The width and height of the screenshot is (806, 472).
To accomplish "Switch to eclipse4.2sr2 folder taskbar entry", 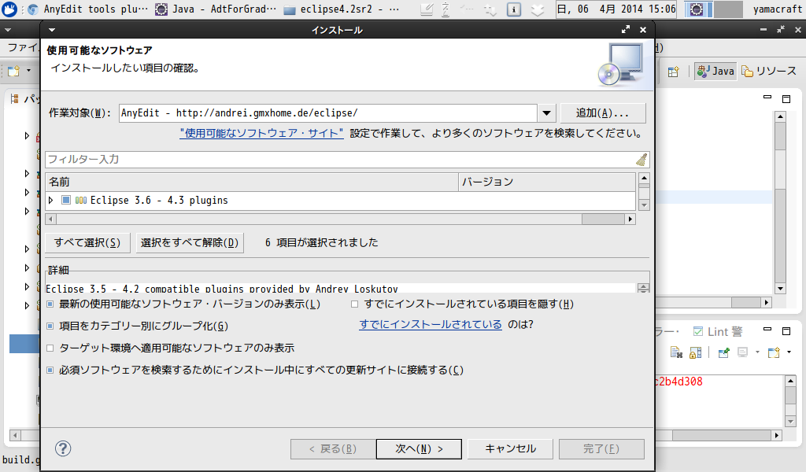I will 342,9.
